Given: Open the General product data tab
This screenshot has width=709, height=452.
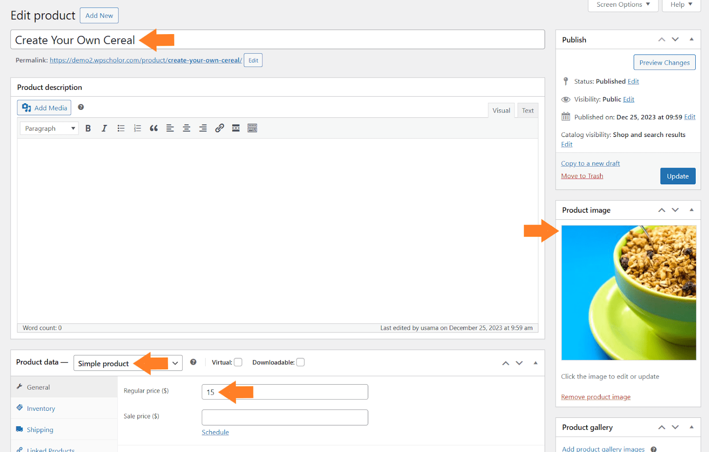Looking at the screenshot, I should (64, 387).
